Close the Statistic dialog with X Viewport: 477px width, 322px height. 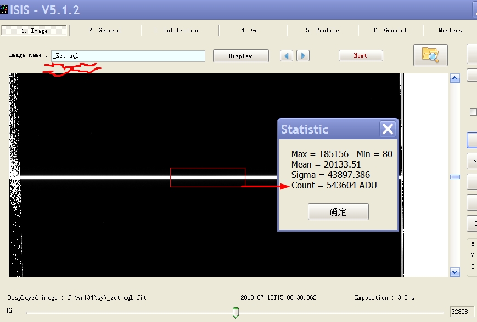[x=388, y=129]
